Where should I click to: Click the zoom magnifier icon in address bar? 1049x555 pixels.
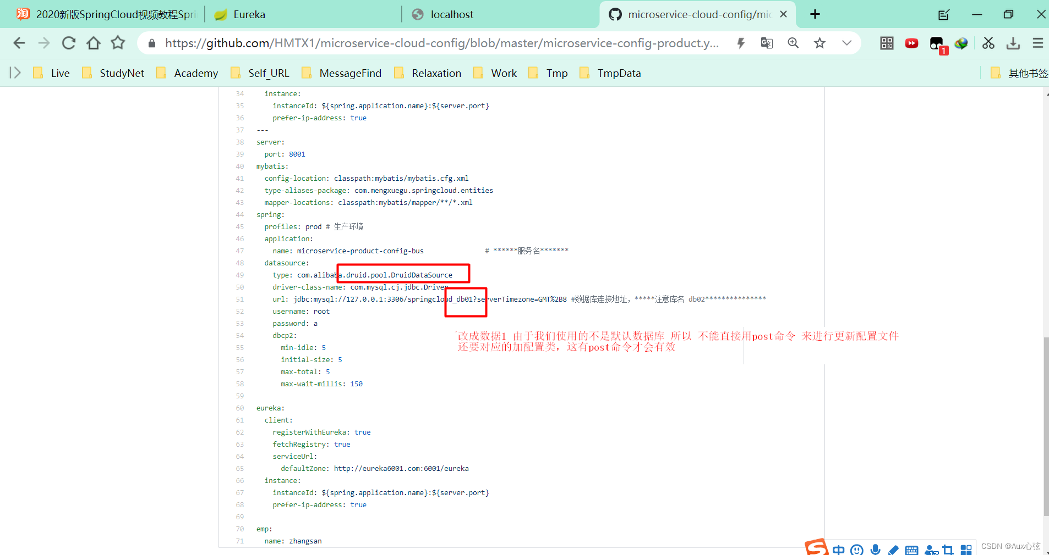click(793, 43)
